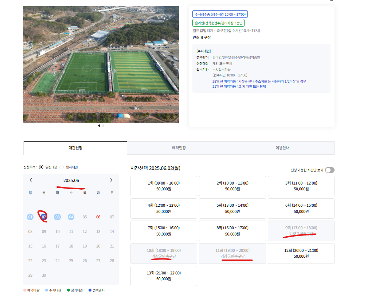Click 2025.06 month label
The image size is (383, 297).
(71, 181)
